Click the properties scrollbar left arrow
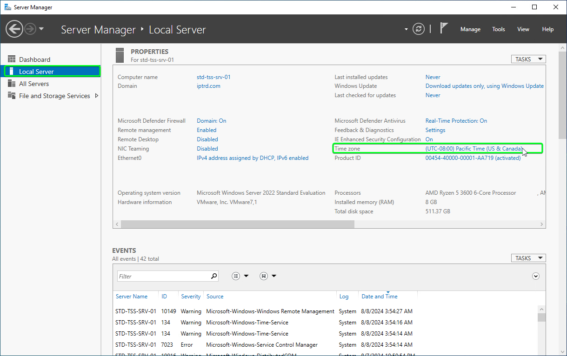This screenshot has width=567, height=356. coord(117,224)
